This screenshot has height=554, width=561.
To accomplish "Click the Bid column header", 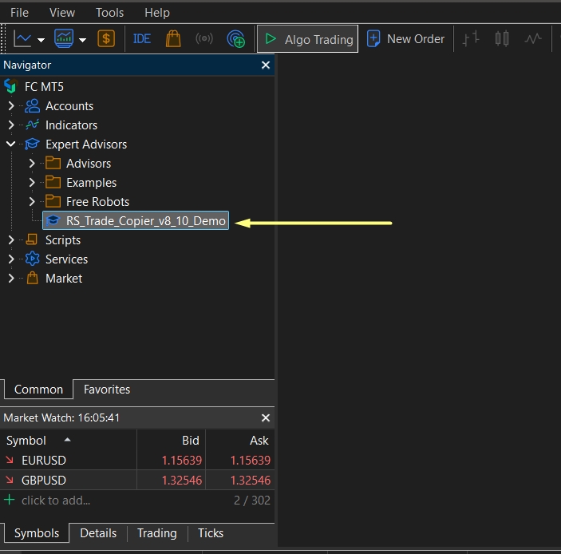I will click(x=171, y=440).
